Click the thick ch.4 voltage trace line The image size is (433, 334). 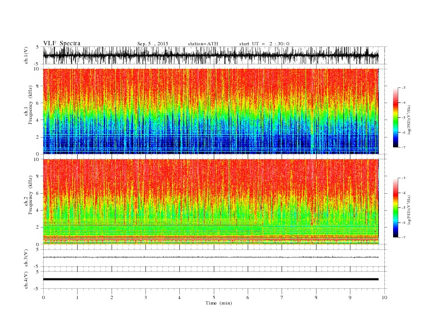pyautogui.click(x=211, y=279)
